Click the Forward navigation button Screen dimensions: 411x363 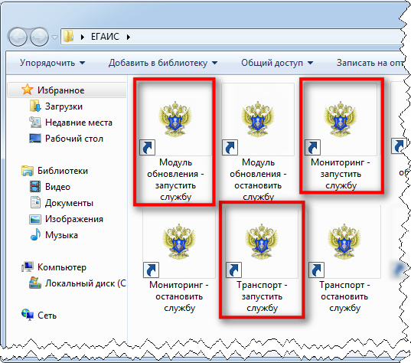click(39, 37)
